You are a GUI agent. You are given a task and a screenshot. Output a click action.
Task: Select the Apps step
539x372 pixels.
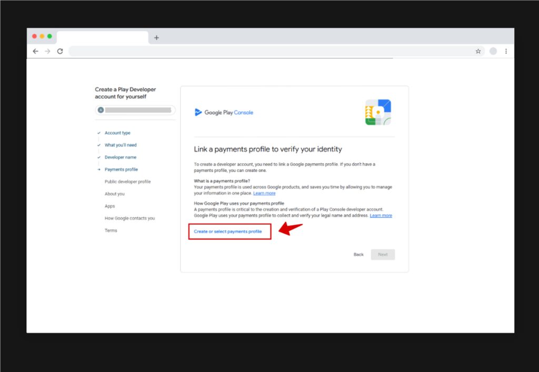(x=109, y=206)
